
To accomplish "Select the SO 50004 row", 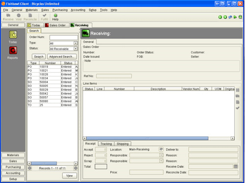I will [52, 82].
